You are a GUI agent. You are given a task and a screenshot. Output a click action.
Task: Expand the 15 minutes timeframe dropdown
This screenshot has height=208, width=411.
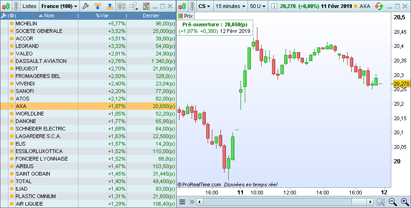click(x=230, y=6)
